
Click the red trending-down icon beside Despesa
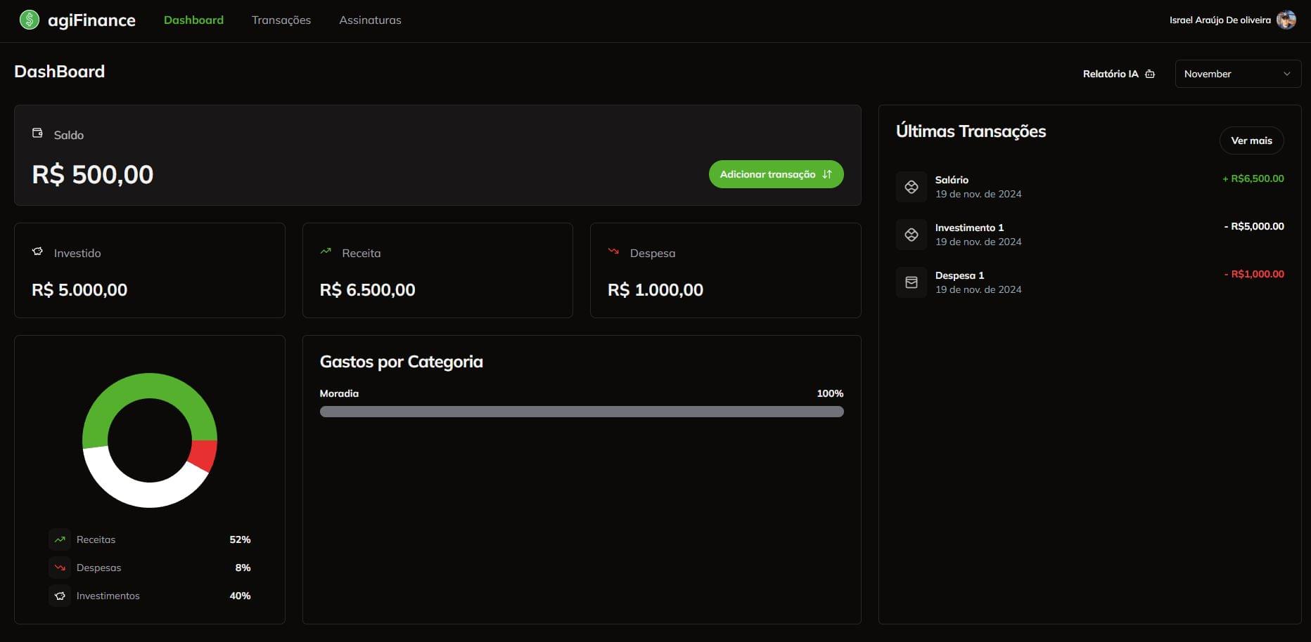613,251
